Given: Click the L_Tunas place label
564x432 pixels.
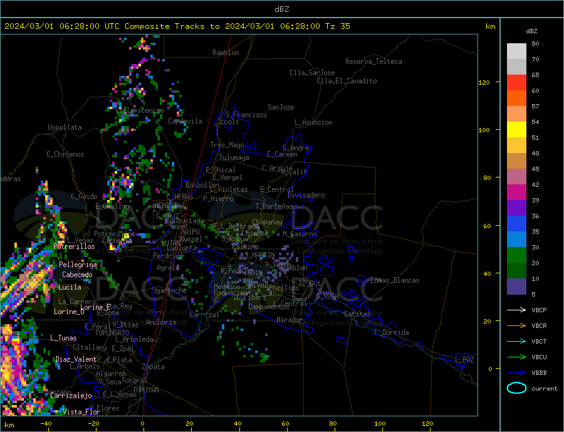Looking at the screenshot, I should pyautogui.click(x=63, y=338).
